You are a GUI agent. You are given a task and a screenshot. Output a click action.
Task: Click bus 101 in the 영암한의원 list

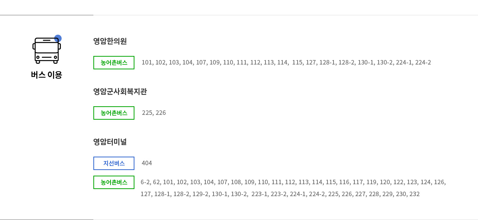(147, 63)
